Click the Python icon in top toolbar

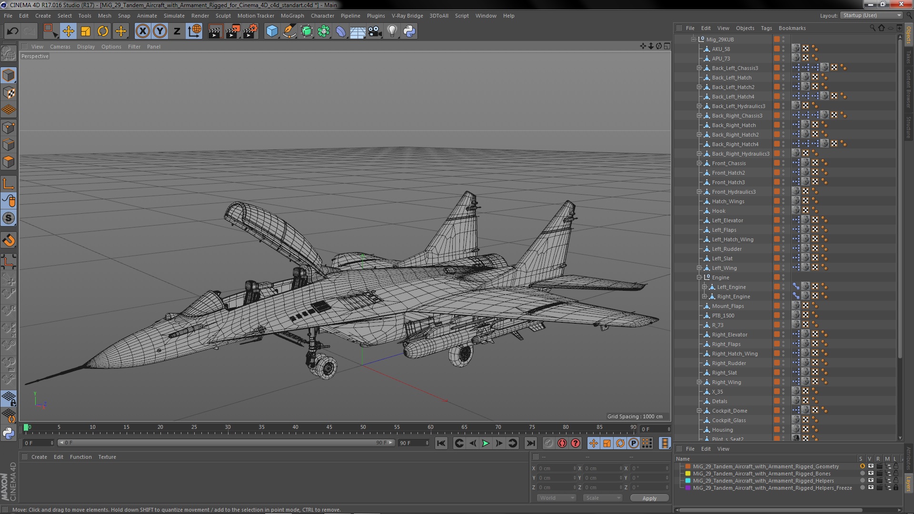tap(409, 31)
